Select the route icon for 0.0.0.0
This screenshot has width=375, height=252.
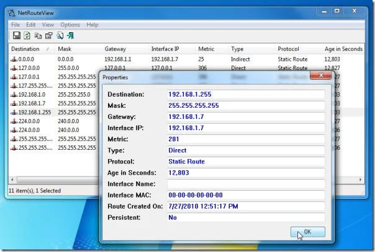14,59
